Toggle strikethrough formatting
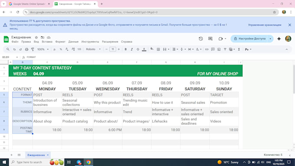Viewport: 295px width, 166px height. (x=138, y=49)
